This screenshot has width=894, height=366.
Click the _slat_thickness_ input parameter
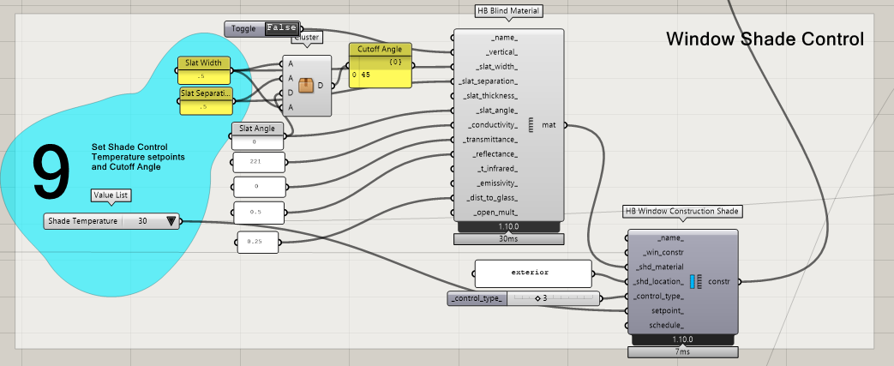click(492, 96)
